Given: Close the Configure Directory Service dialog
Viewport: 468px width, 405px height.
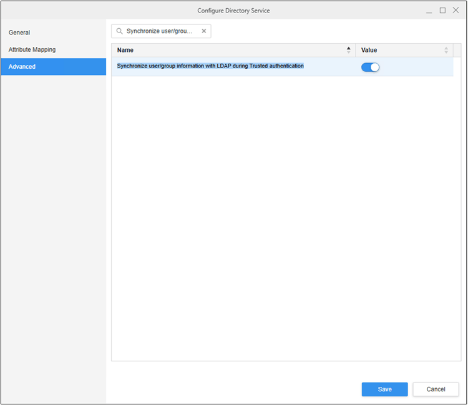Looking at the screenshot, I should pyautogui.click(x=456, y=11).
